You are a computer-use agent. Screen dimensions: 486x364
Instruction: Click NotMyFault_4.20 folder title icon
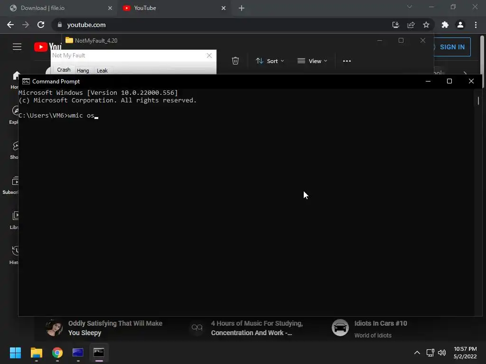pyautogui.click(x=69, y=41)
